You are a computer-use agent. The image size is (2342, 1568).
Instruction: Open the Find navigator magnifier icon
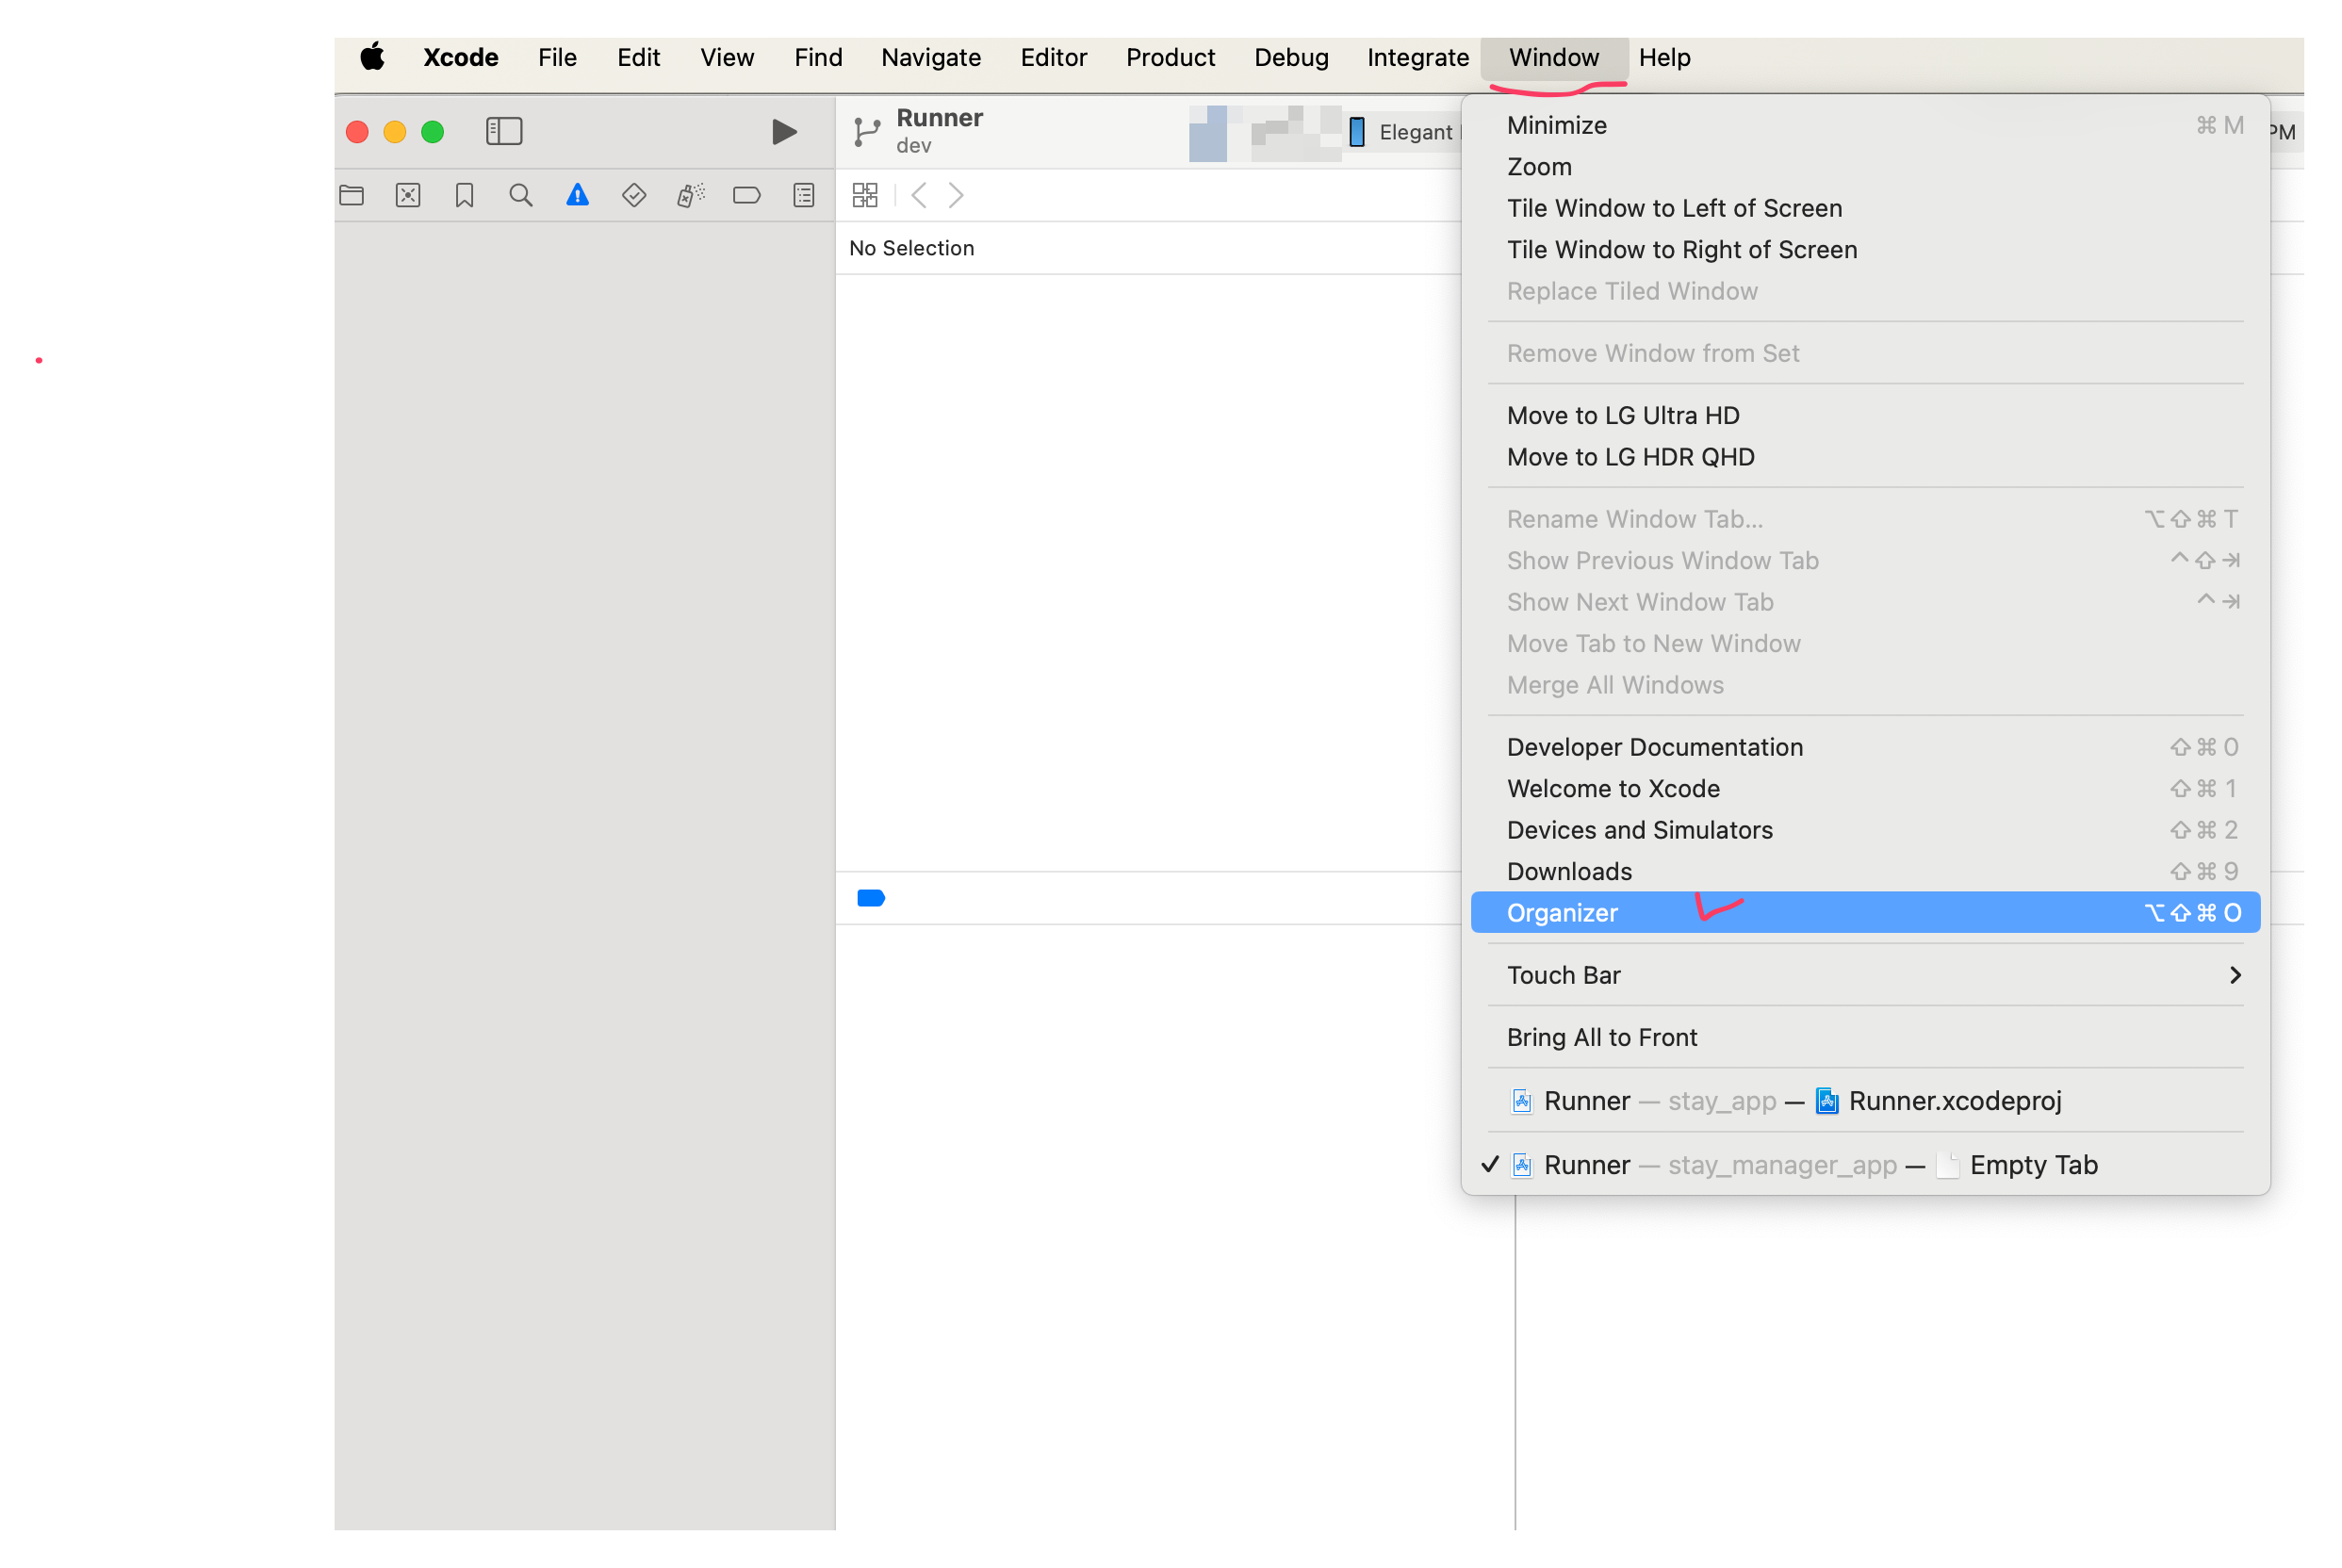[520, 195]
